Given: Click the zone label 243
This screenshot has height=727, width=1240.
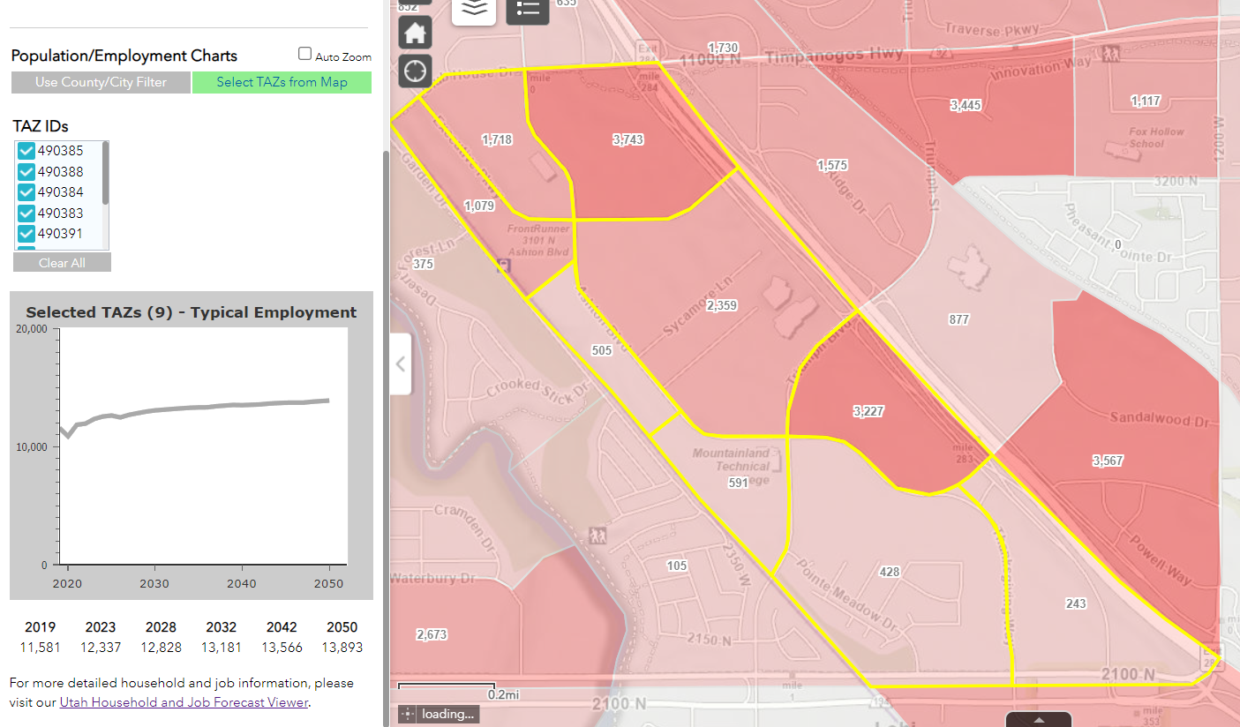Looking at the screenshot, I should point(1076,603).
